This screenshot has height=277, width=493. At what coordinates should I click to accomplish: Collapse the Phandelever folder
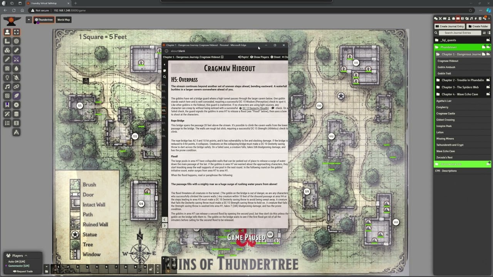[x=462, y=47]
